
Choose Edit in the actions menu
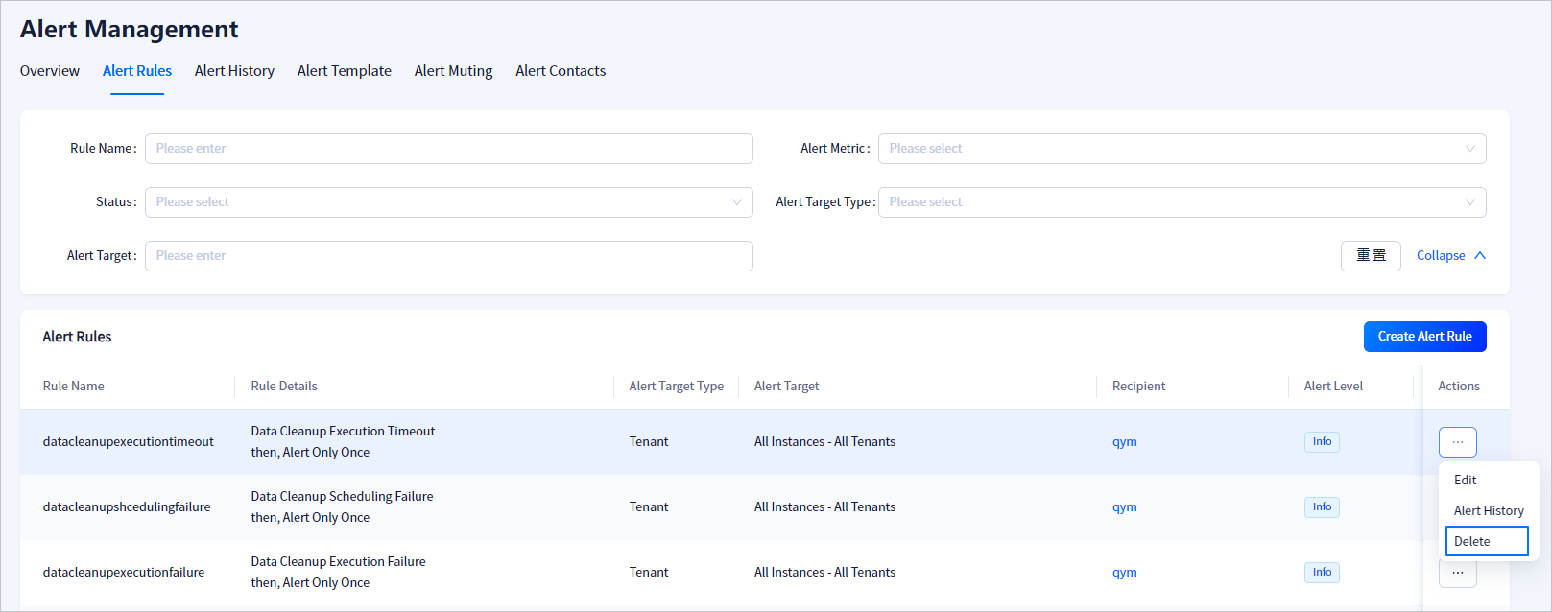(1466, 481)
